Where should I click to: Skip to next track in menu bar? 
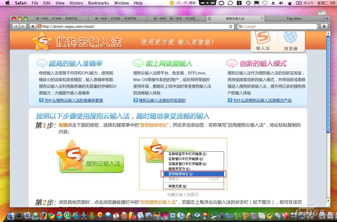coord(213,3)
